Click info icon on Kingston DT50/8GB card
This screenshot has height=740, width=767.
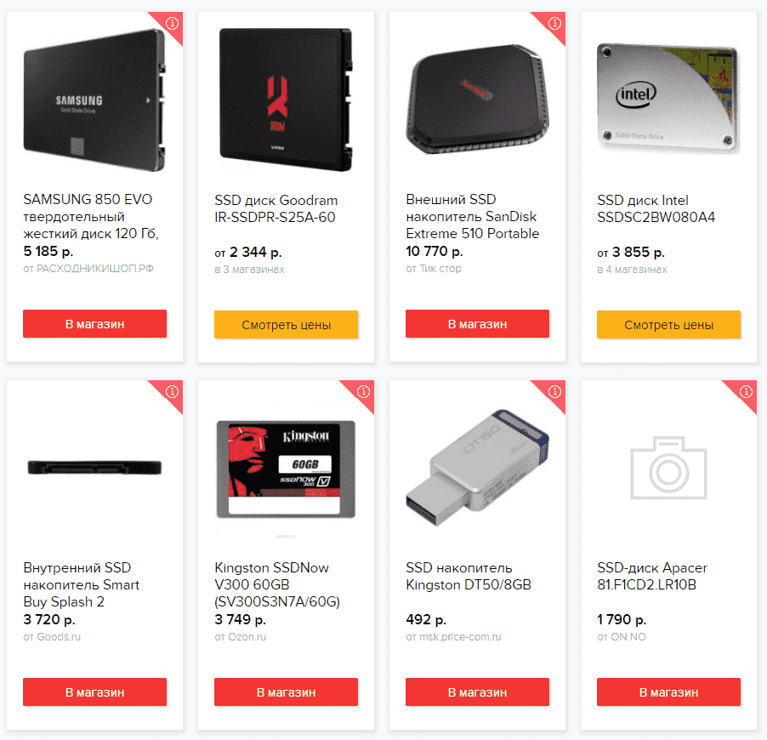[x=554, y=391]
